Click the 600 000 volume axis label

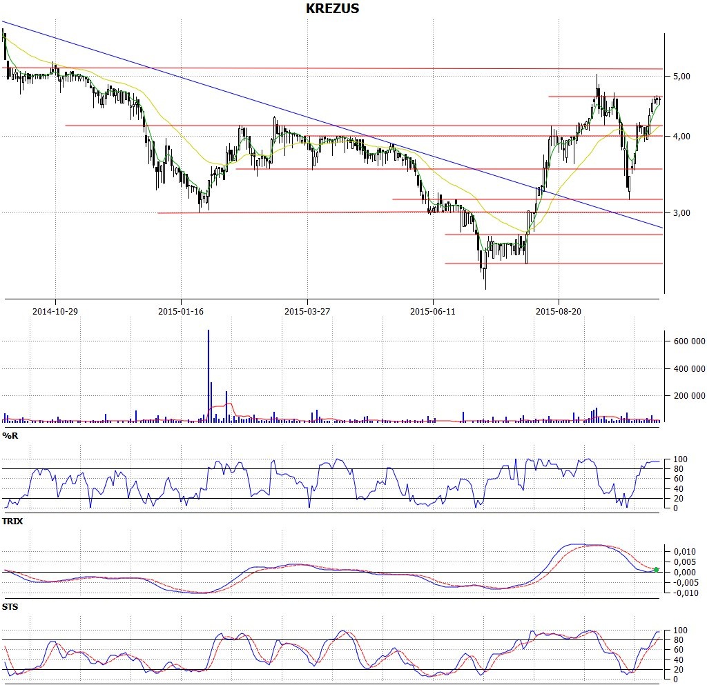(690, 341)
